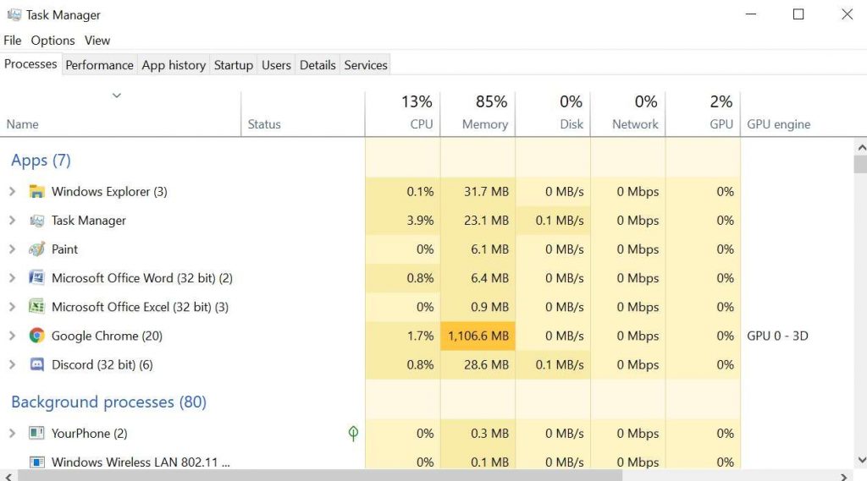Click the Task Manager process row icon
This screenshot has width=867, height=481.
[36, 221]
